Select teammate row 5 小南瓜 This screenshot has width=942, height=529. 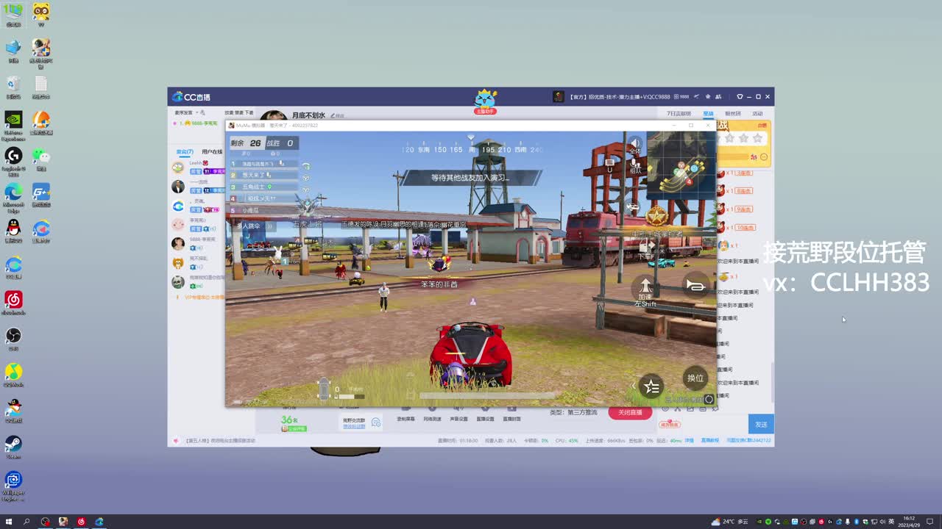264,210
